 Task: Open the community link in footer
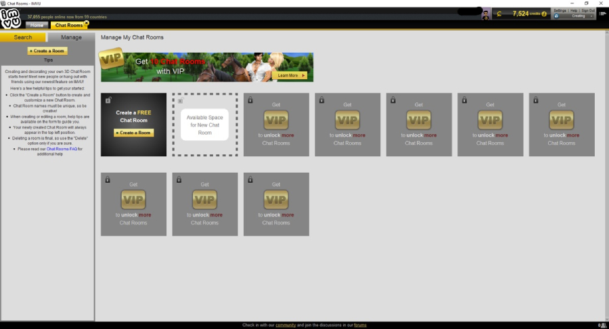click(x=286, y=325)
